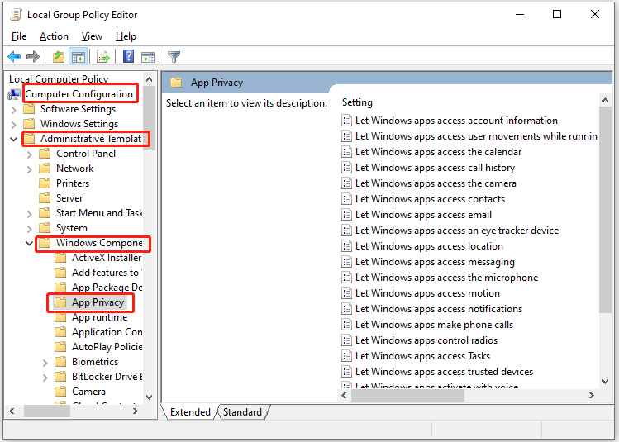Click settings list vertical scrollbar down arrow
This screenshot has width=619, height=442.
(605, 381)
